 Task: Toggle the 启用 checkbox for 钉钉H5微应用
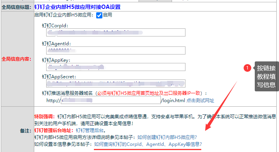pos(99,15)
